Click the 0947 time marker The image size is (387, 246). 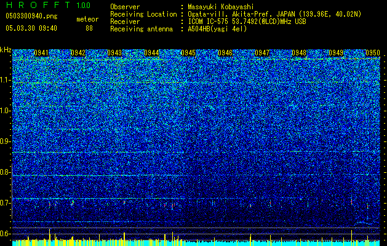tap(262, 53)
